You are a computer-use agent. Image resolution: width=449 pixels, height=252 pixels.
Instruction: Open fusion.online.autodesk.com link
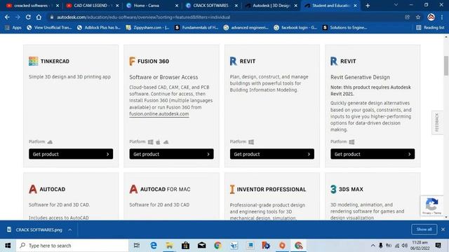(159, 113)
